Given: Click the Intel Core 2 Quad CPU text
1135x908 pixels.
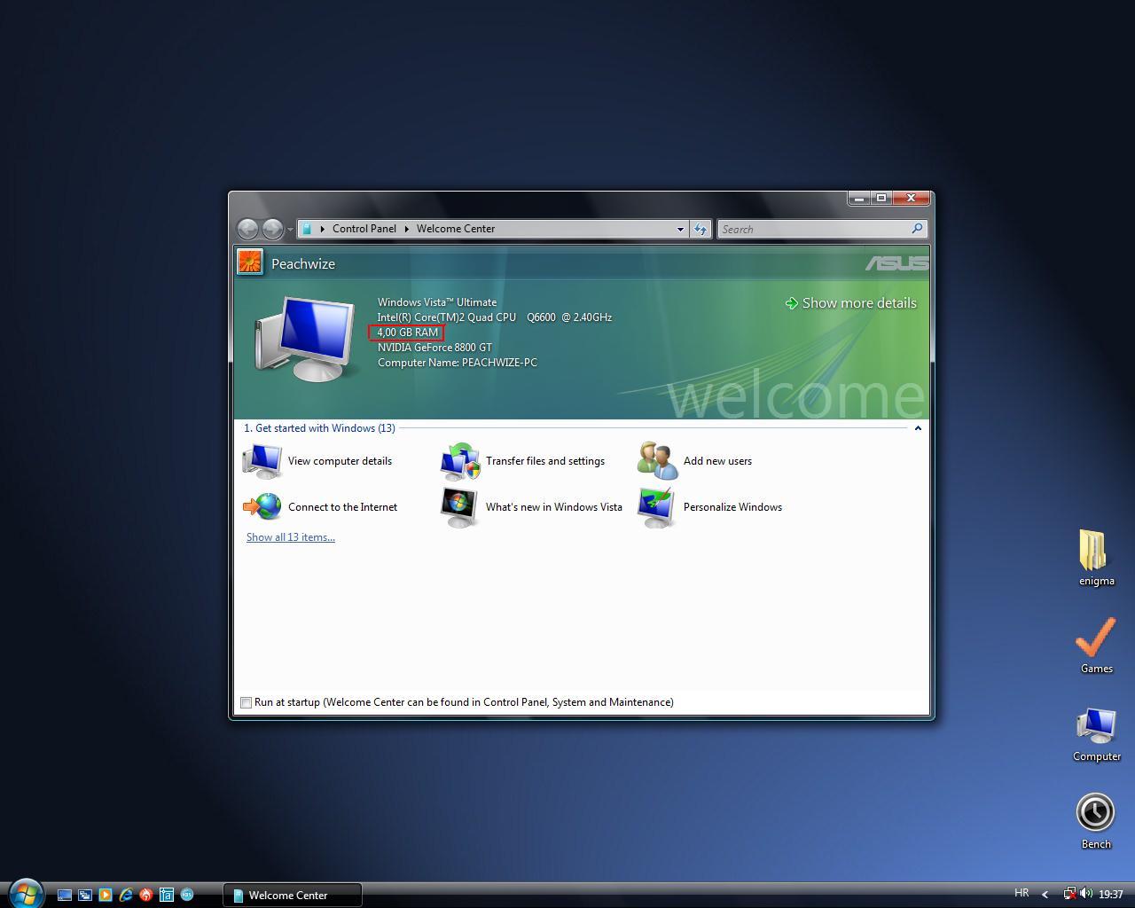Looking at the screenshot, I should pyautogui.click(x=495, y=317).
